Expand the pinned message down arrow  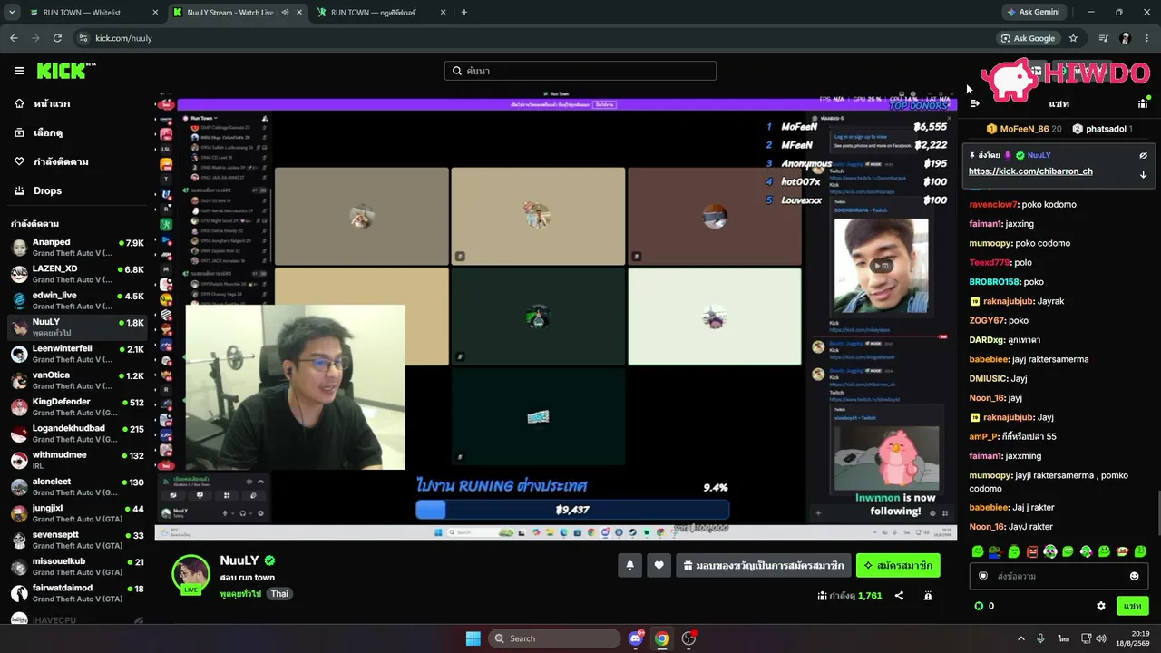[1143, 174]
